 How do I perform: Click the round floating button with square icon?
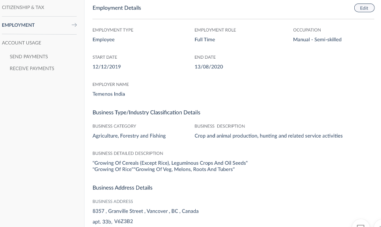pos(361,224)
